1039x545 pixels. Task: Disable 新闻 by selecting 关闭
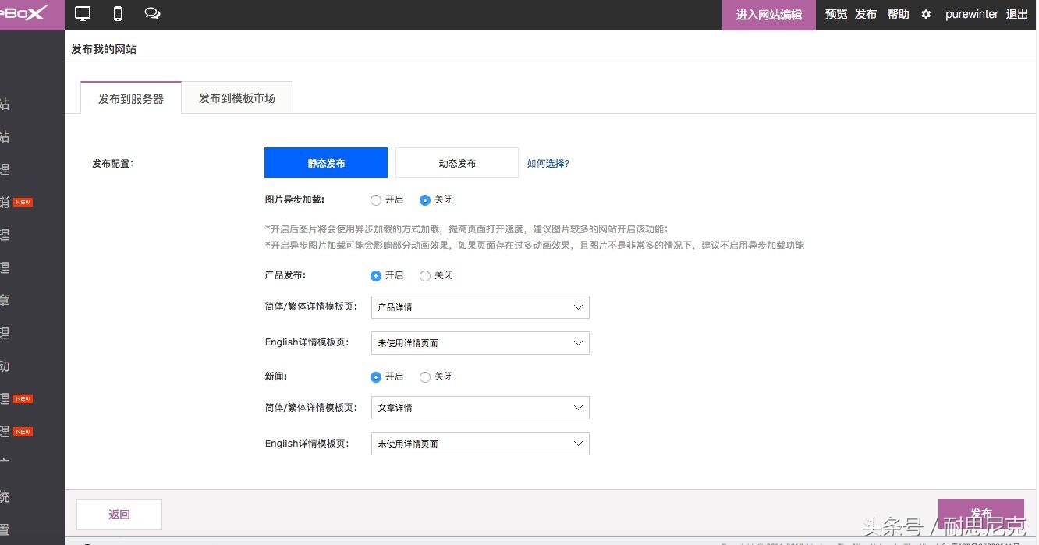425,377
